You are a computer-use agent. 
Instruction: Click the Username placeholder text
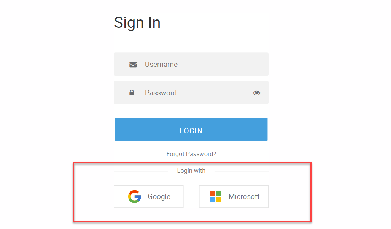point(161,65)
